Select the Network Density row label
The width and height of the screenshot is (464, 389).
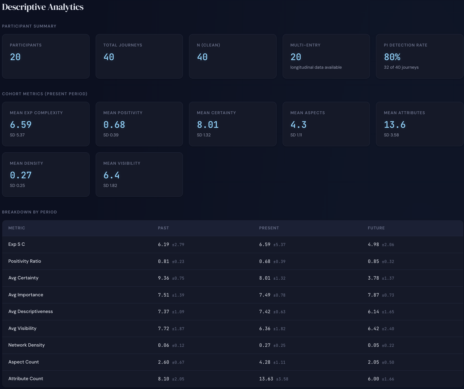click(27, 345)
